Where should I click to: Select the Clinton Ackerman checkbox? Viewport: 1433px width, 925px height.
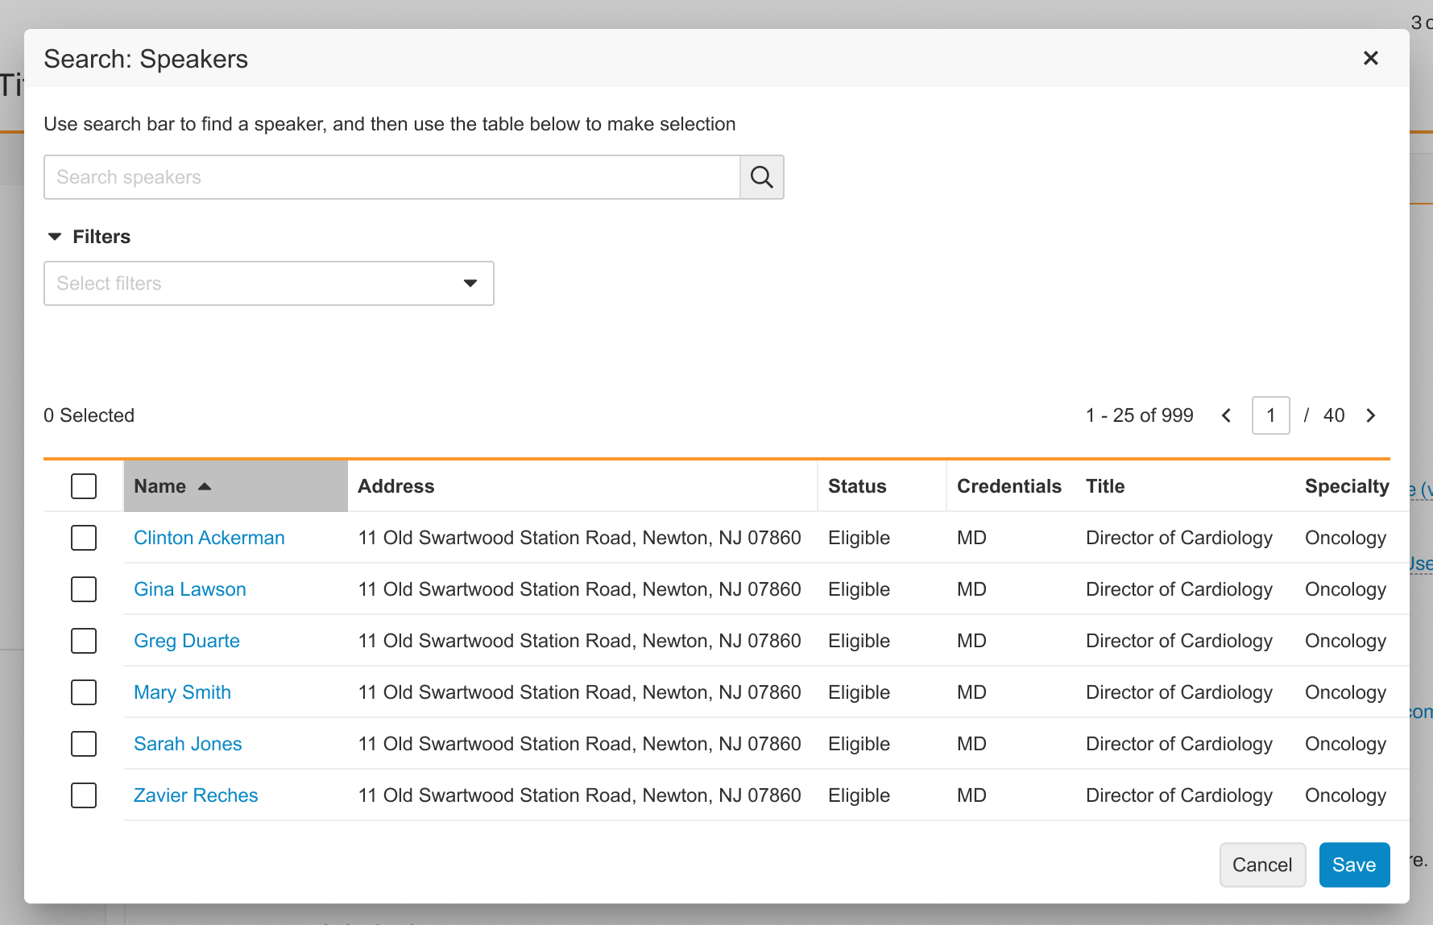[x=84, y=538]
